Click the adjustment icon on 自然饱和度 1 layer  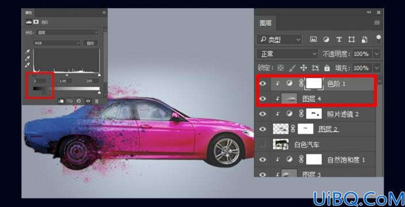(x=290, y=159)
